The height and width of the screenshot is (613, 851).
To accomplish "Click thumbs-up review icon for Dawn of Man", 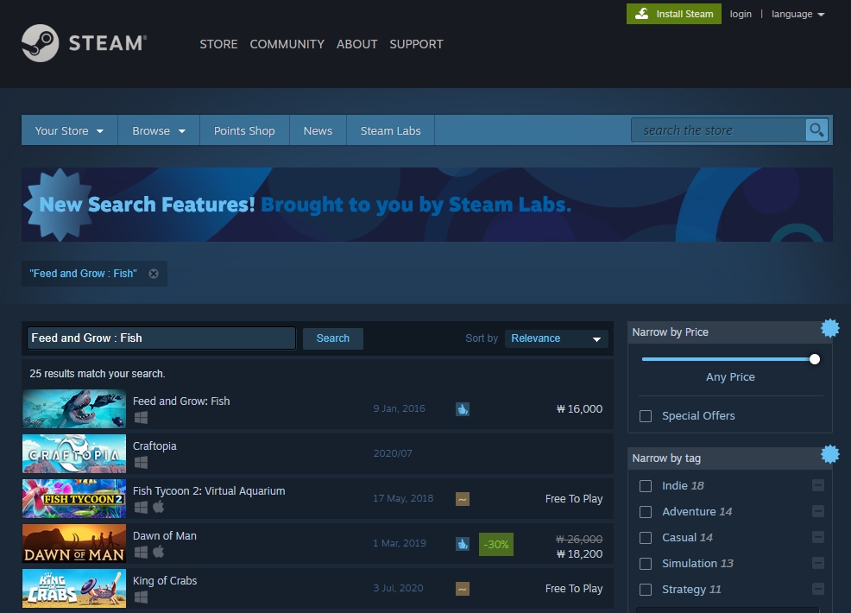I will pos(463,544).
